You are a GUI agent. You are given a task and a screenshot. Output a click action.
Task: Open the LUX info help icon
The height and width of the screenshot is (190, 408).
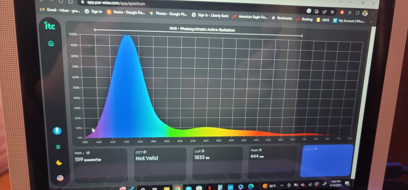pyautogui.click(x=203, y=151)
